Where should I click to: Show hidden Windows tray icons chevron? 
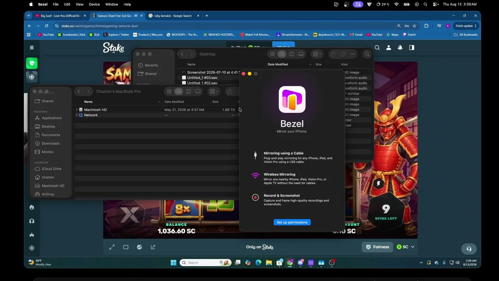pyautogui.click(x=421, y=263)
